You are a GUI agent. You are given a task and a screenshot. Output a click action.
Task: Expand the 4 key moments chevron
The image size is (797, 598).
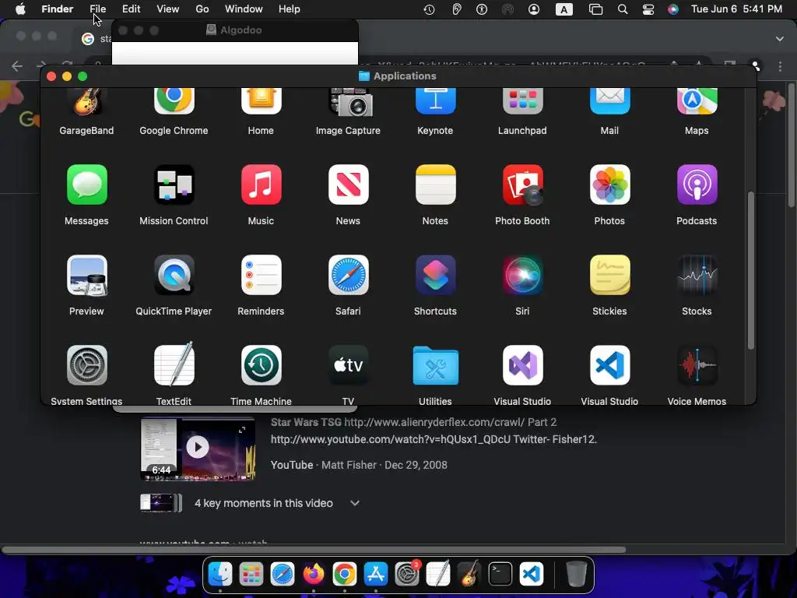coord(355,503)
